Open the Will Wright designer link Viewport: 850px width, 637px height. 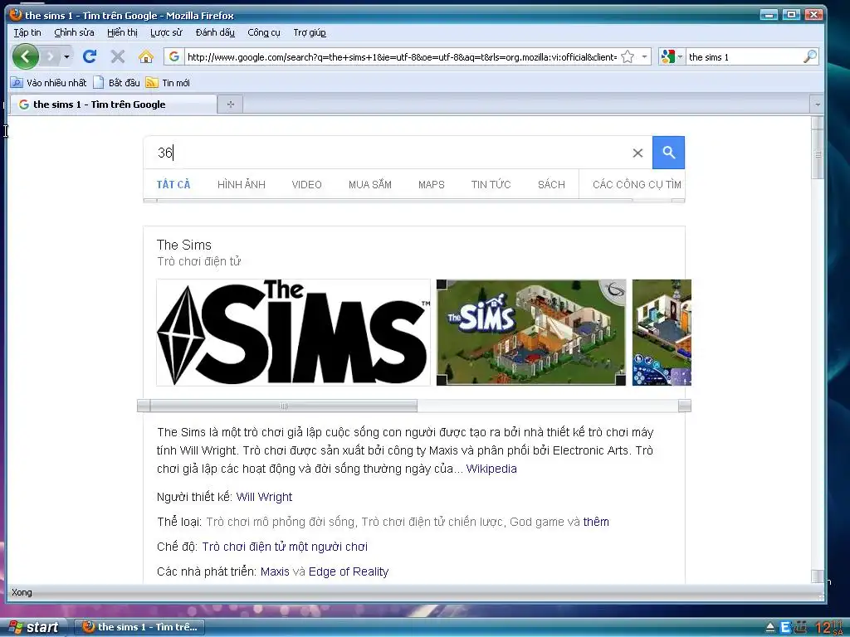[264, 497]
